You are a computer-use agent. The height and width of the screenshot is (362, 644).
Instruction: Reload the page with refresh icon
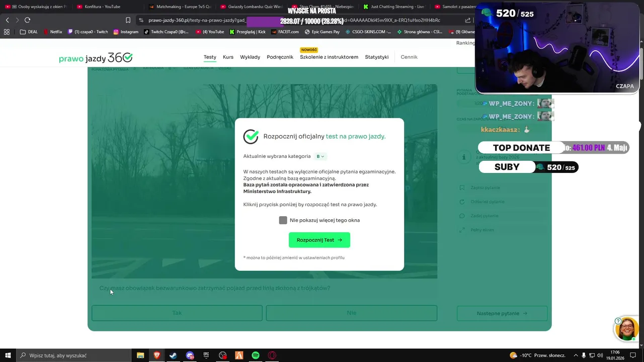(27, 20)
